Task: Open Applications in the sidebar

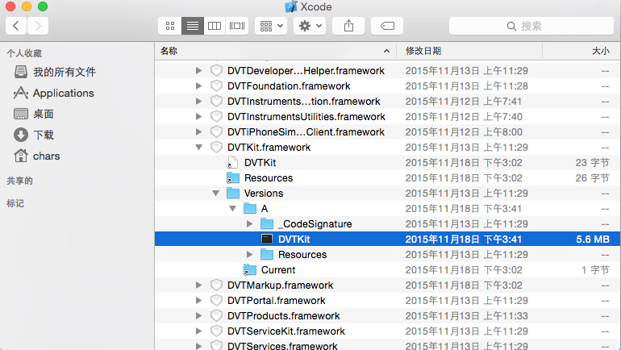Action: (54, 93)
